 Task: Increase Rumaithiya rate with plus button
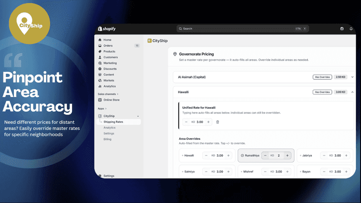click(x=287, y=156)
